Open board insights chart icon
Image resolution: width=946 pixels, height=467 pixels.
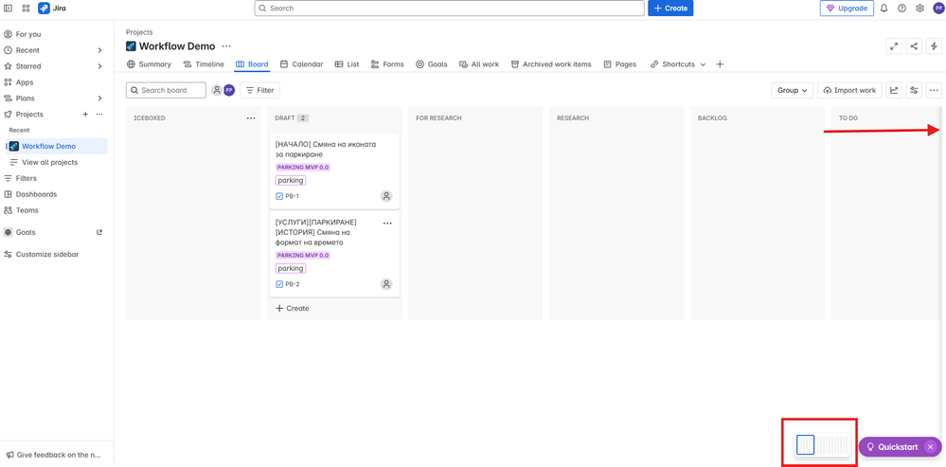[x=894, y=90]
